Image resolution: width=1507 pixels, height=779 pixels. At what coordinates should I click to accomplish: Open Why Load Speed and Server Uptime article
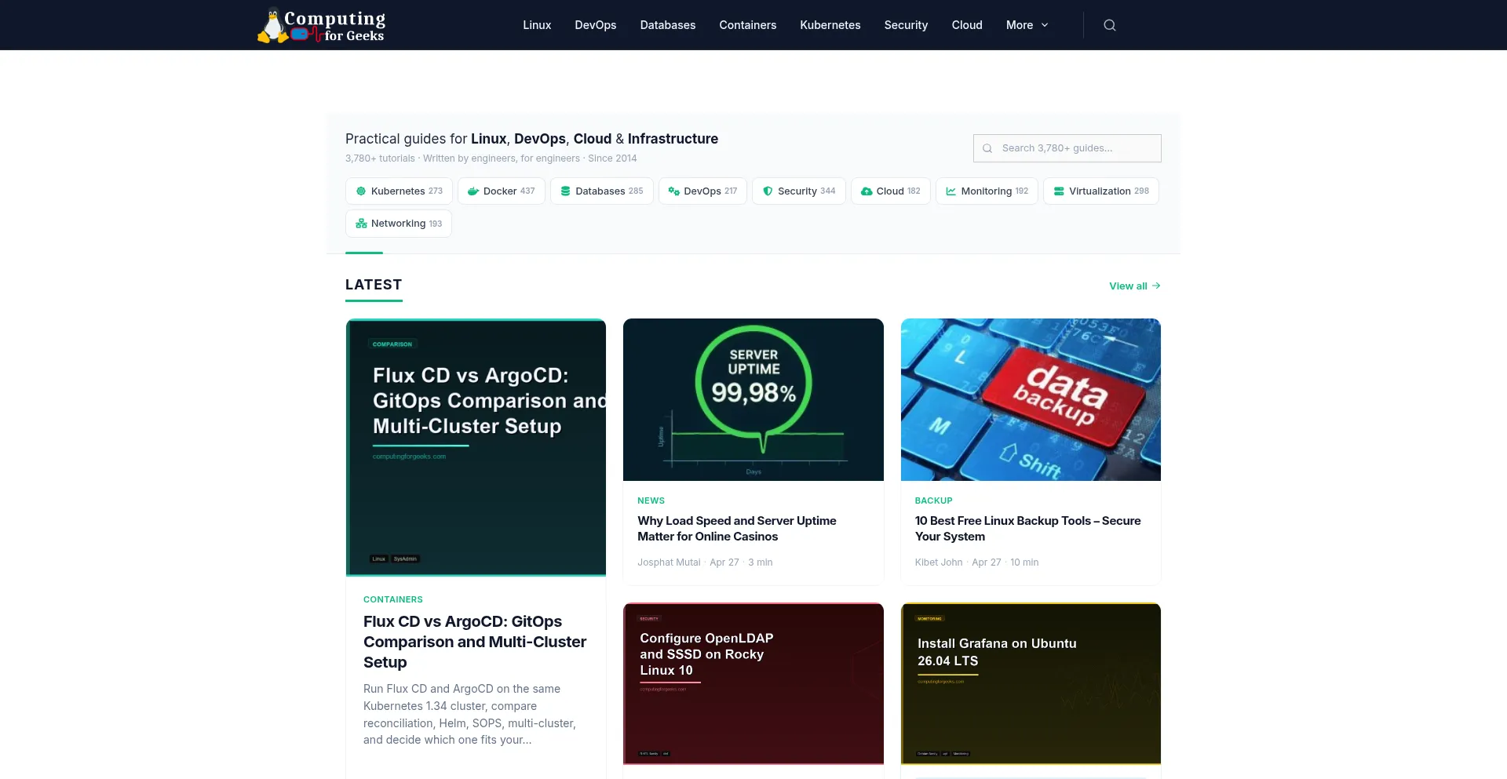coord(737,529)
